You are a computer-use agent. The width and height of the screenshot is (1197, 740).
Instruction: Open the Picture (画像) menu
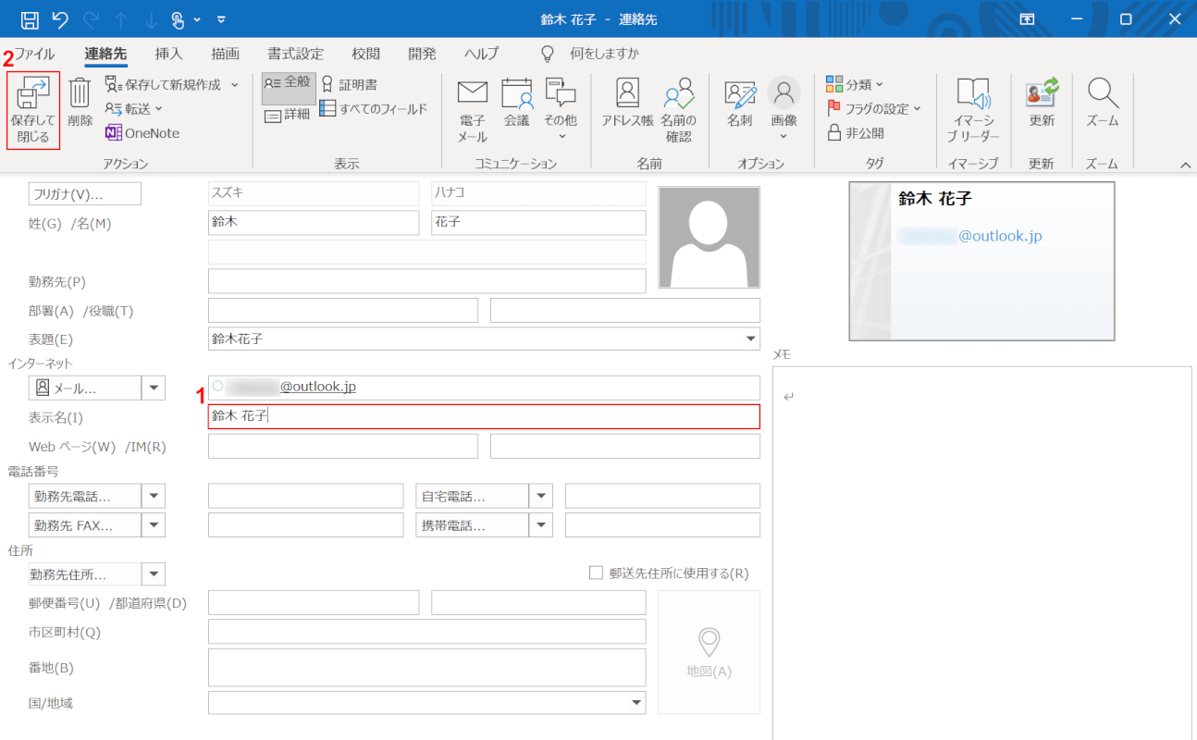784,109
